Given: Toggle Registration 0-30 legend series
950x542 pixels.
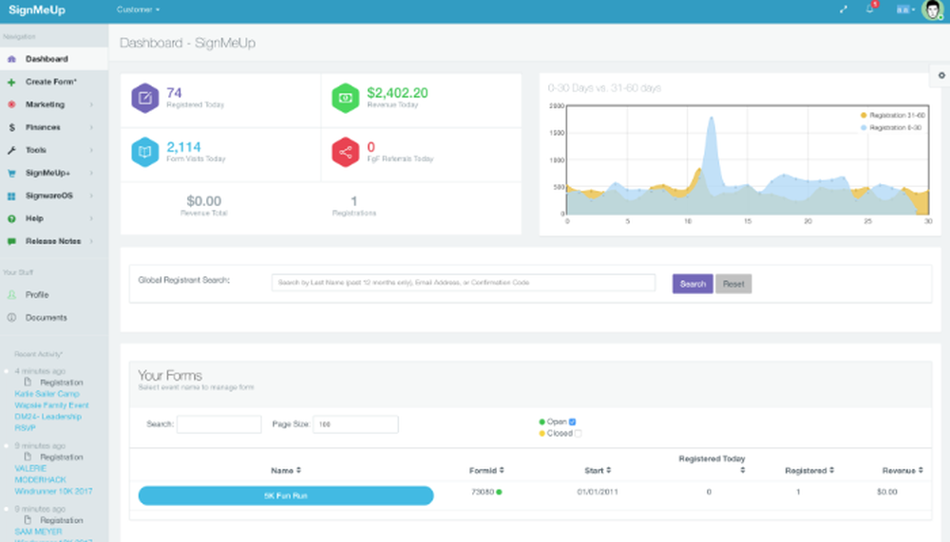Looking at the screenshot, I should [891, 128].
